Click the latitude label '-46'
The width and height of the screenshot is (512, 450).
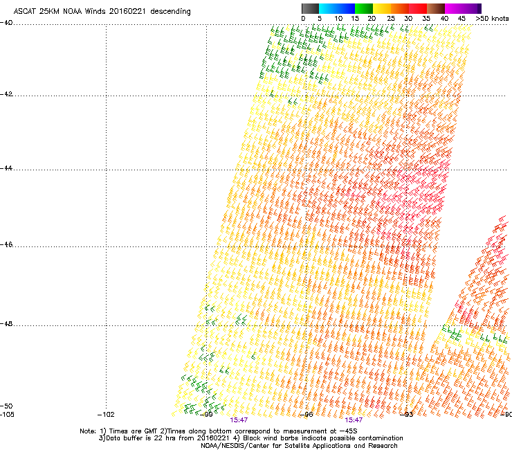point(6,244)
